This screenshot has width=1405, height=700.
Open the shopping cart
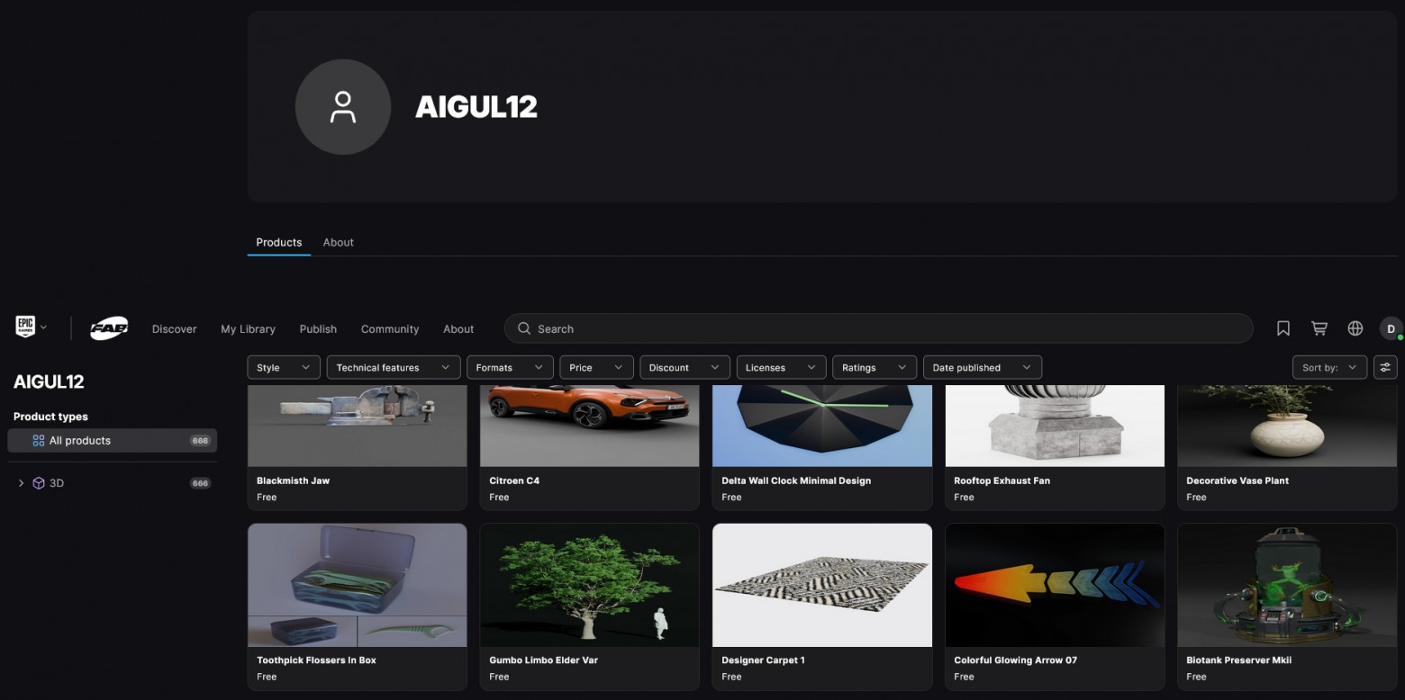click(x=1319, y=328)
